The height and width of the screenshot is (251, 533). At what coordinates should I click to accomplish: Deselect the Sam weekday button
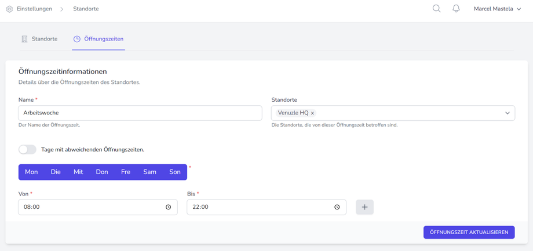149,172
